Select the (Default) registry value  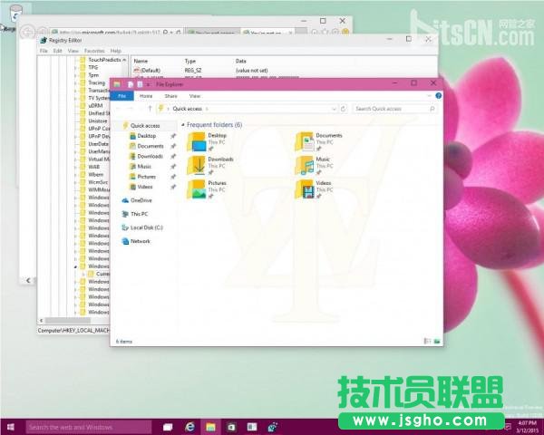[150, 70]
